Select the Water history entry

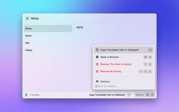(x=29, y=36)
